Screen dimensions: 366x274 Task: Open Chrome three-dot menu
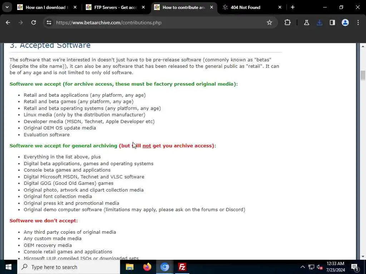358,22
